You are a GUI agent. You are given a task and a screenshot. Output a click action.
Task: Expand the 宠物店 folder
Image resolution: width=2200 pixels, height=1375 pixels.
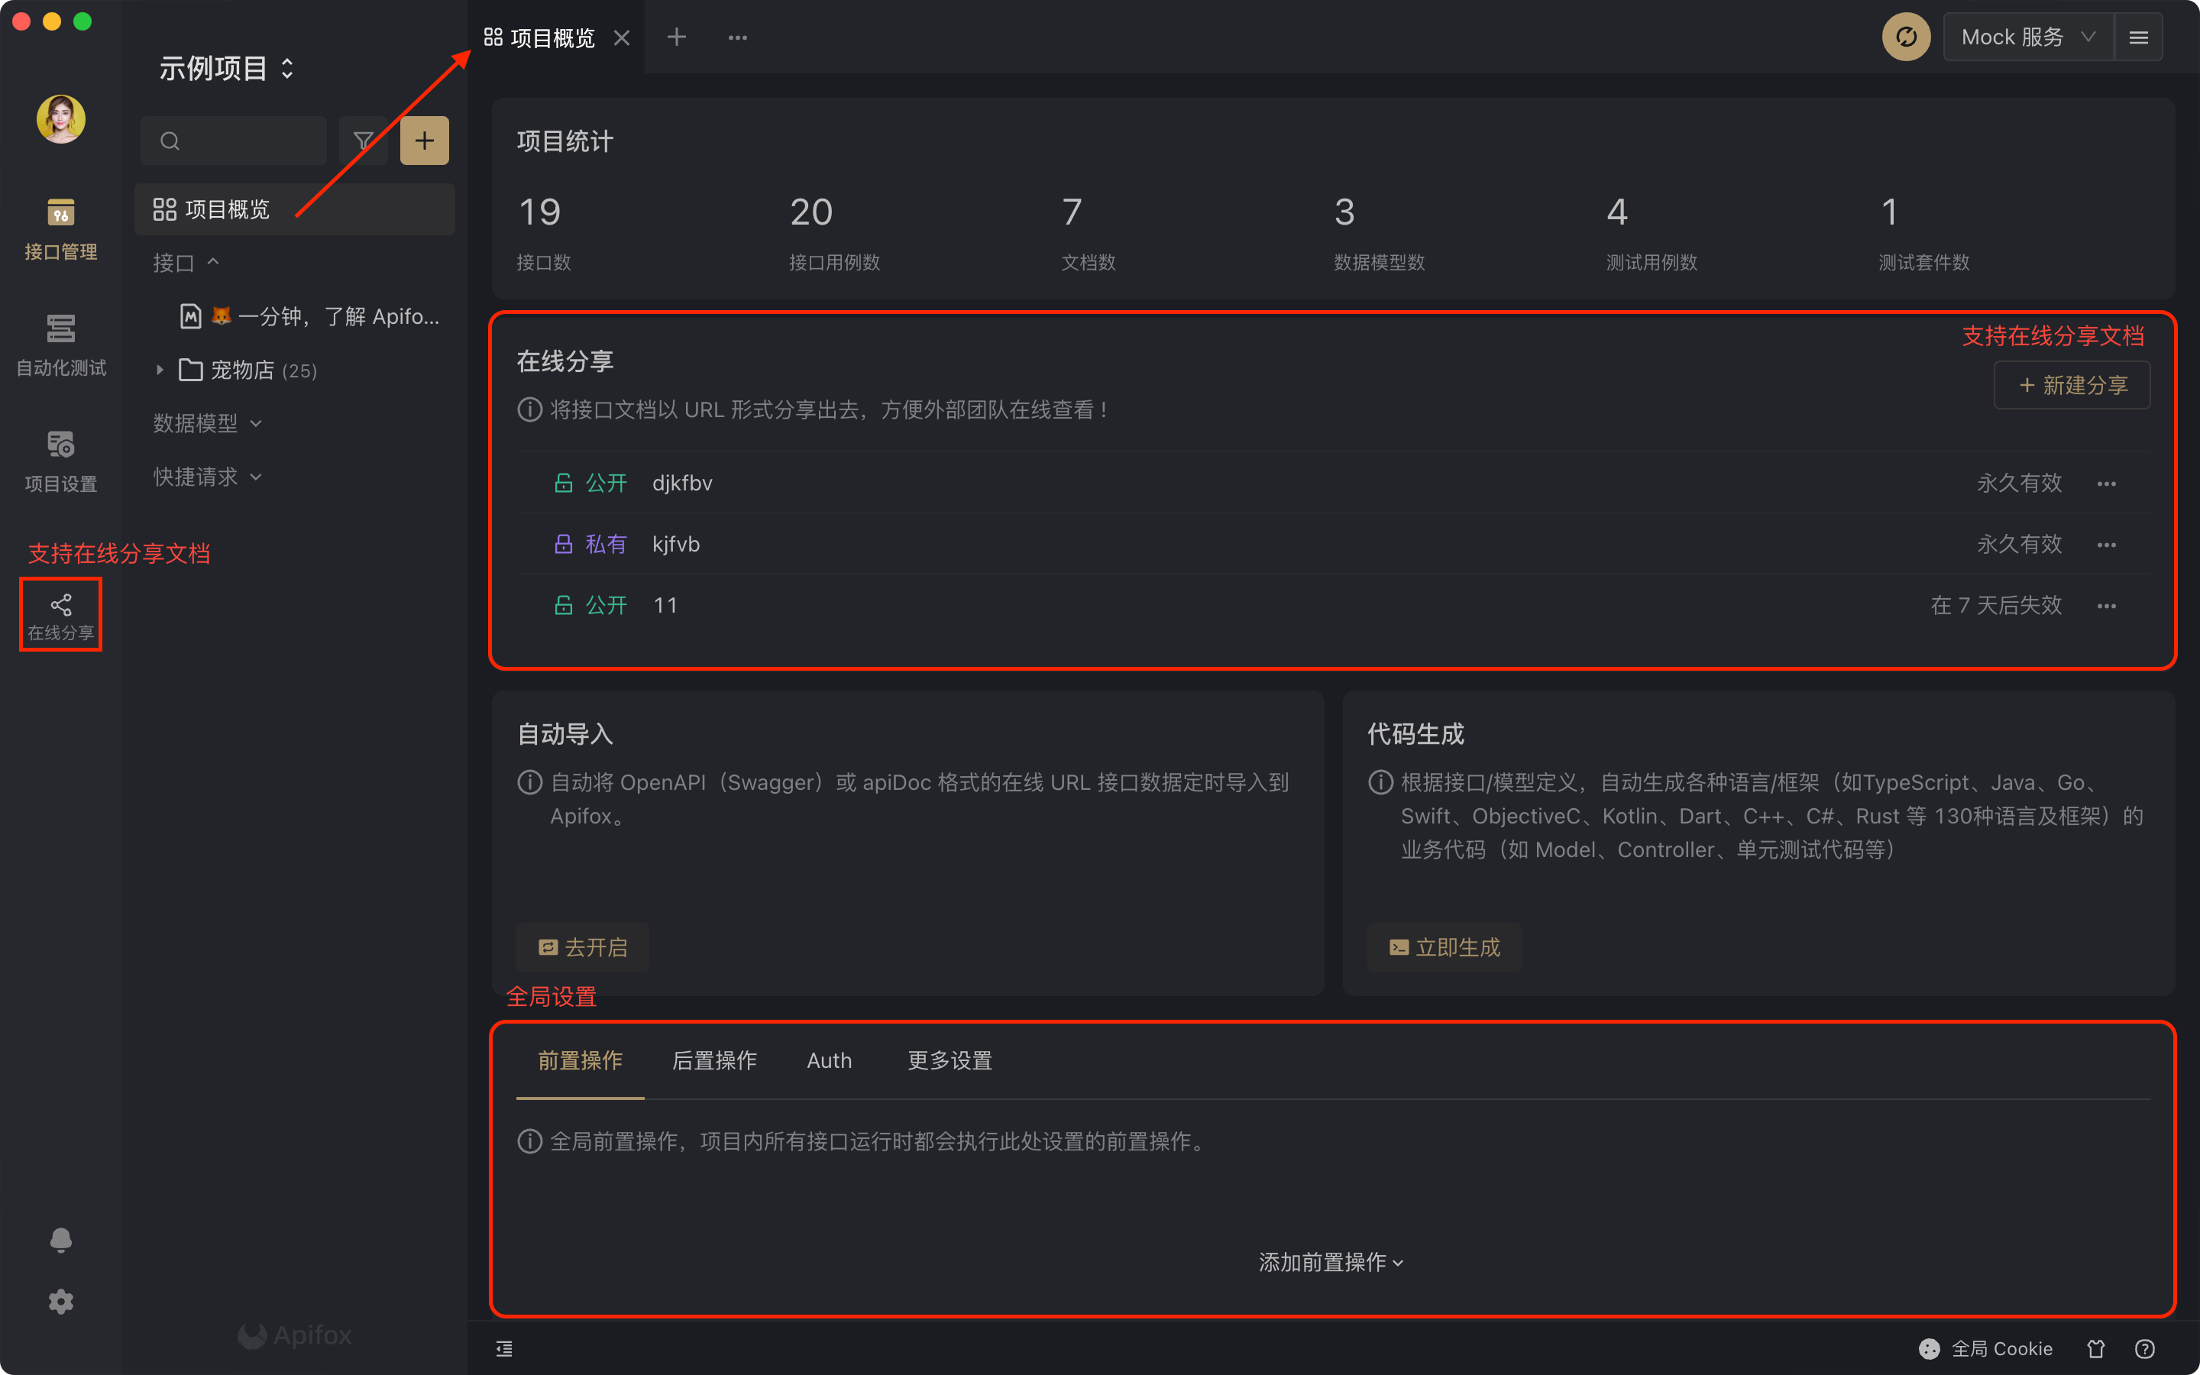(160, 370)
